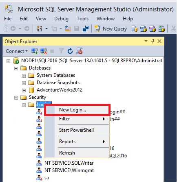
Task: Open the Window menu
Action: click(106, 19)
